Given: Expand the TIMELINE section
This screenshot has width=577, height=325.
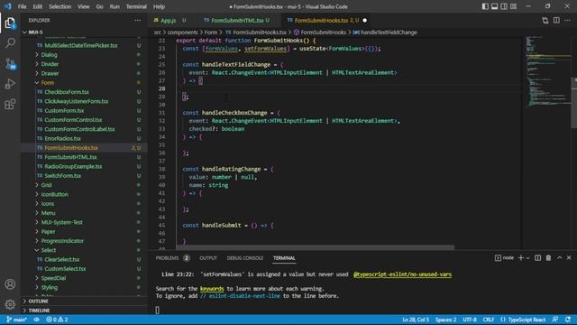Looking at the screenshot, I should coord(39,311).
